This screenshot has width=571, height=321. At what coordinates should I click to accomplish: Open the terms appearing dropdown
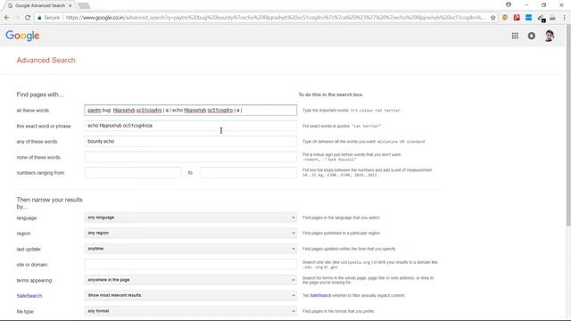click(190, 280)
